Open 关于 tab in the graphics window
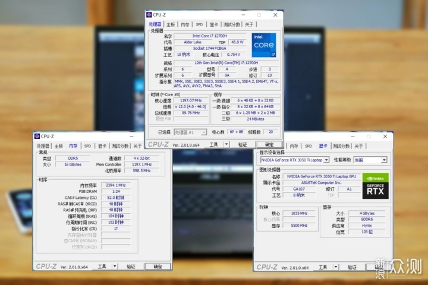This screenshot has width=428, height=285. 358,146
